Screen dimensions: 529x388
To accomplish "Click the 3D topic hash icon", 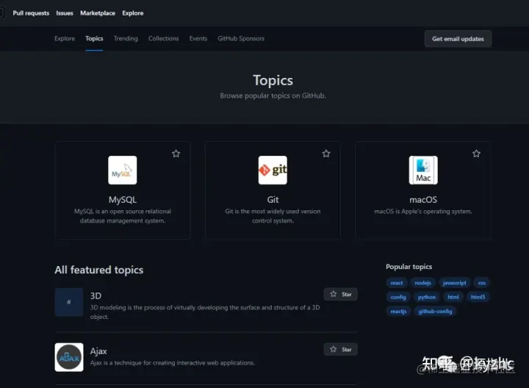I will click(x=69, y=302).
